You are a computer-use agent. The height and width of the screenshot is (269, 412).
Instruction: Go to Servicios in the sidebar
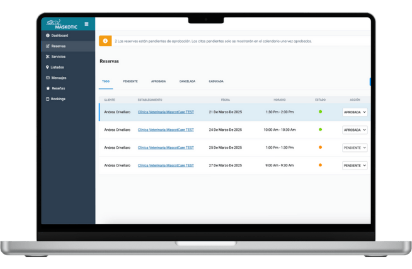[x=58, y=57]
